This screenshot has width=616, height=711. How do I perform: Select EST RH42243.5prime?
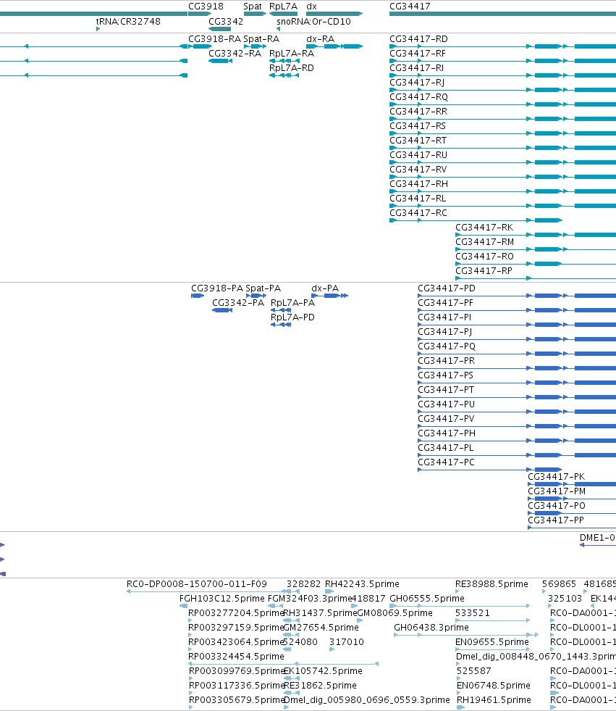(x=363, y=584)
